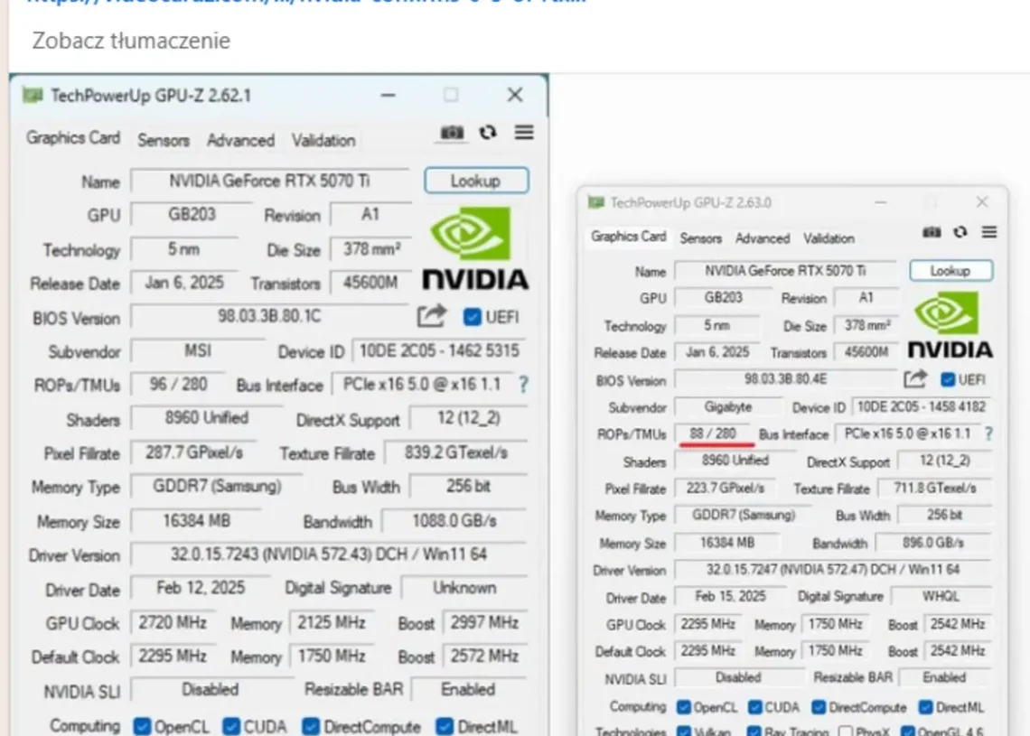
Task: Toggle the UEFI checkbox in GPU-Z 2.62.1
Action: (x=473, y=317)
